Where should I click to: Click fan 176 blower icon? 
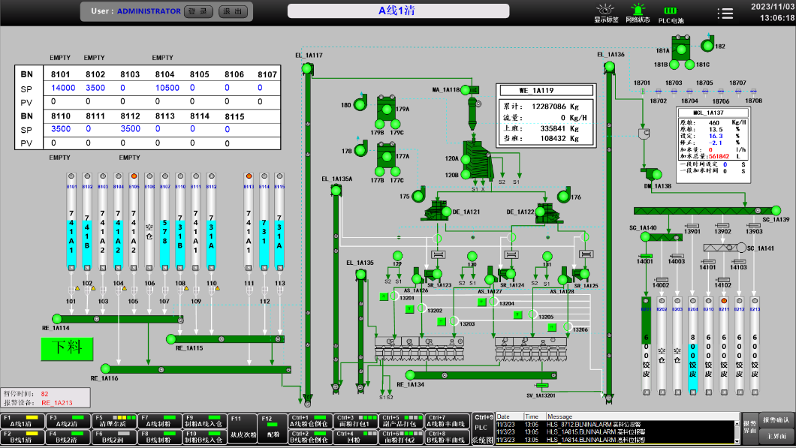pos(562,197)
